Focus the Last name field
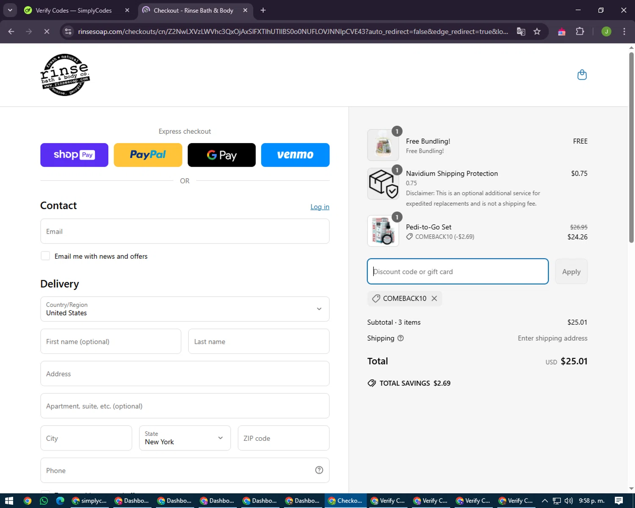Screen dimensions: 635x508 click(259, 341)
